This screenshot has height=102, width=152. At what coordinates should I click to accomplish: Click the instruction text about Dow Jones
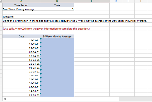pos(75,21)
